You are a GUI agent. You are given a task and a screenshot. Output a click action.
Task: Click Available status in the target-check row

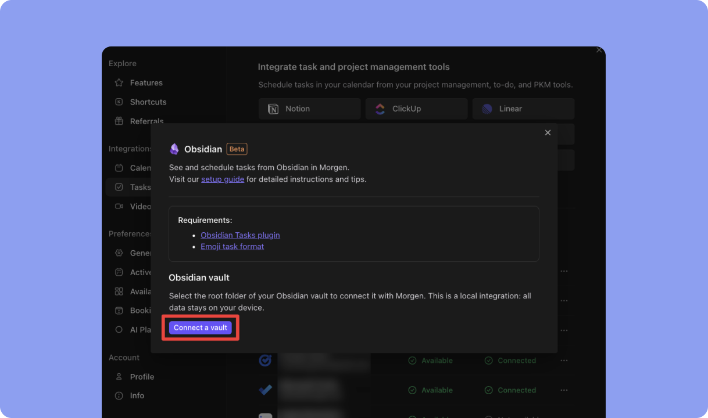click(x=430, y=361)
